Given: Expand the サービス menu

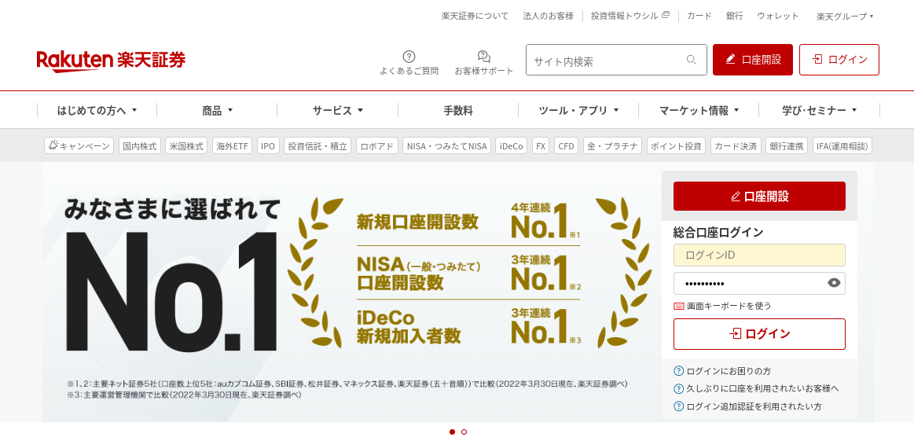Looking at the screenshot, I should click(x=337, y=110).
